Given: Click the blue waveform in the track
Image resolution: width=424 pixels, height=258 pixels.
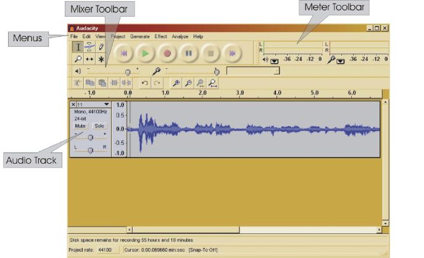Looking at the screenshot, I should (253, 129).
